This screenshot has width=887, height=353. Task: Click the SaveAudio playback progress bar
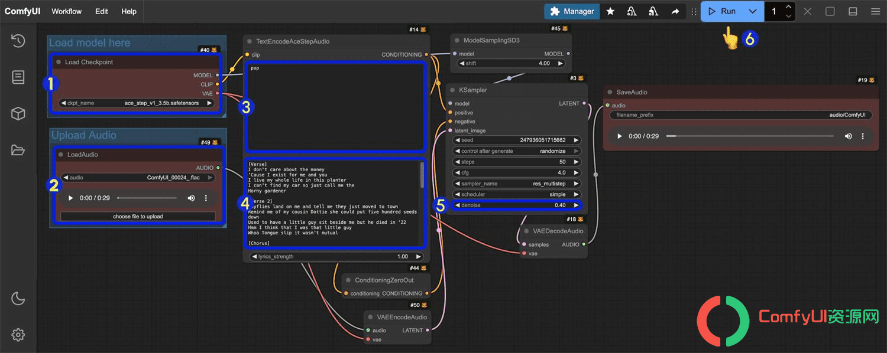click(750, 136)
